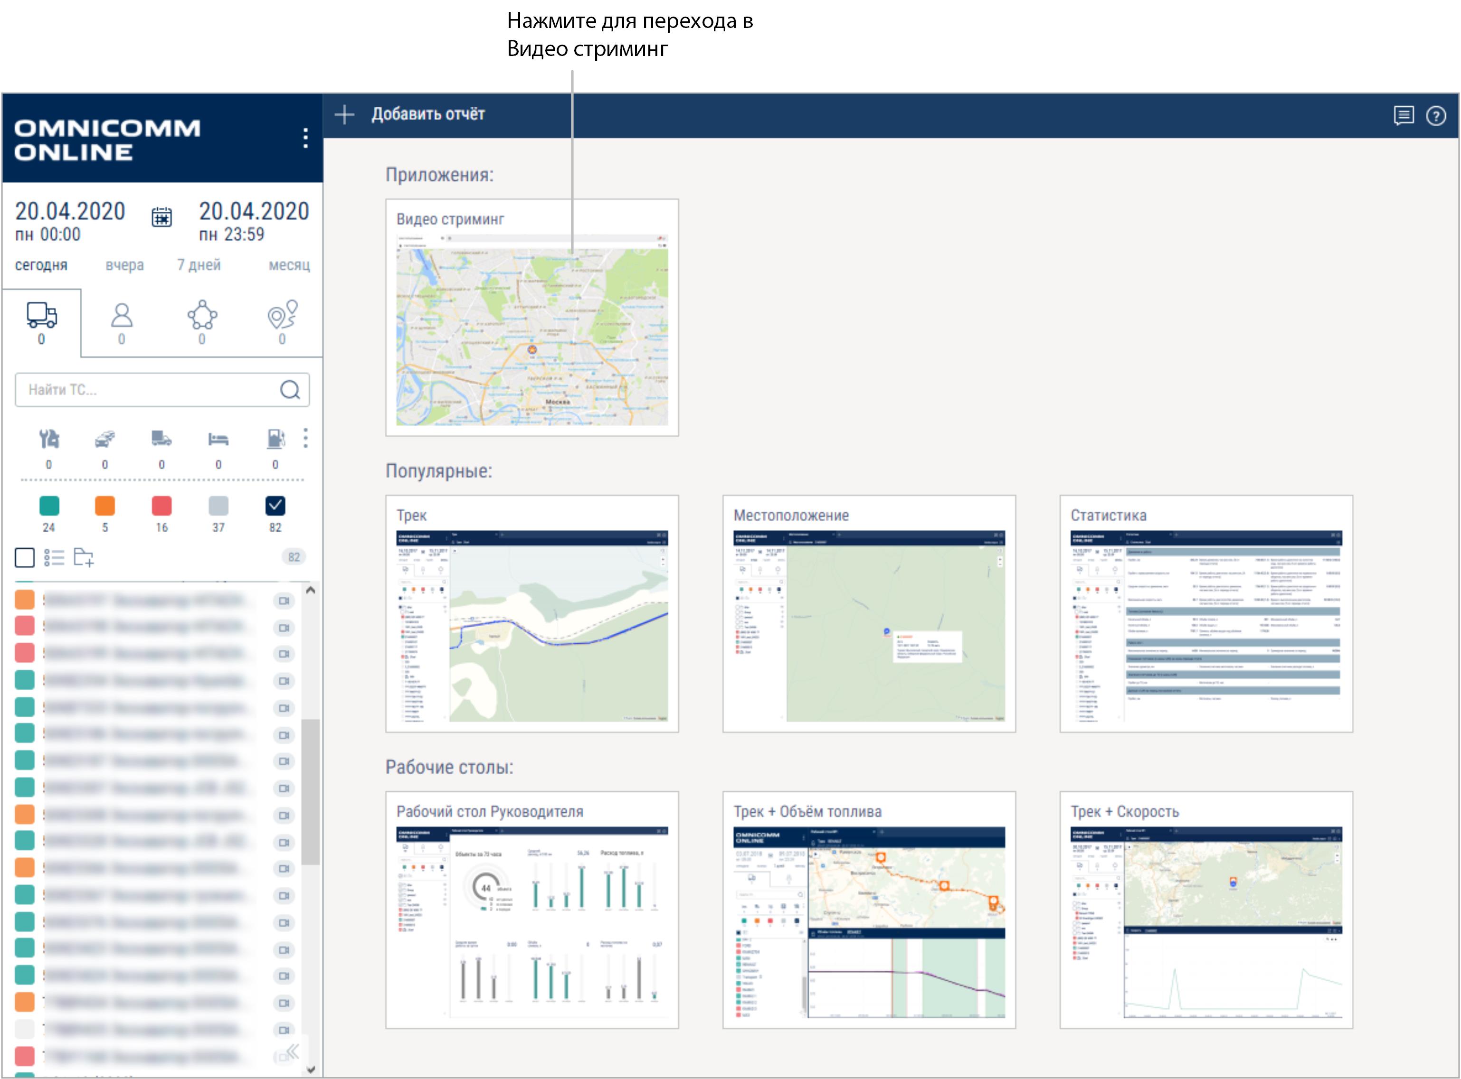Select the сегодня period
The height and width of the screenshot is (1079, 1461).
(41, 265)
